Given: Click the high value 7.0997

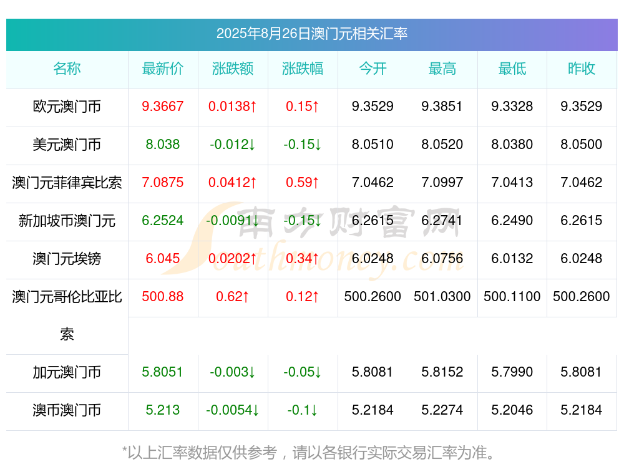Looking at the screenshot, I should (x=442, y=182).
